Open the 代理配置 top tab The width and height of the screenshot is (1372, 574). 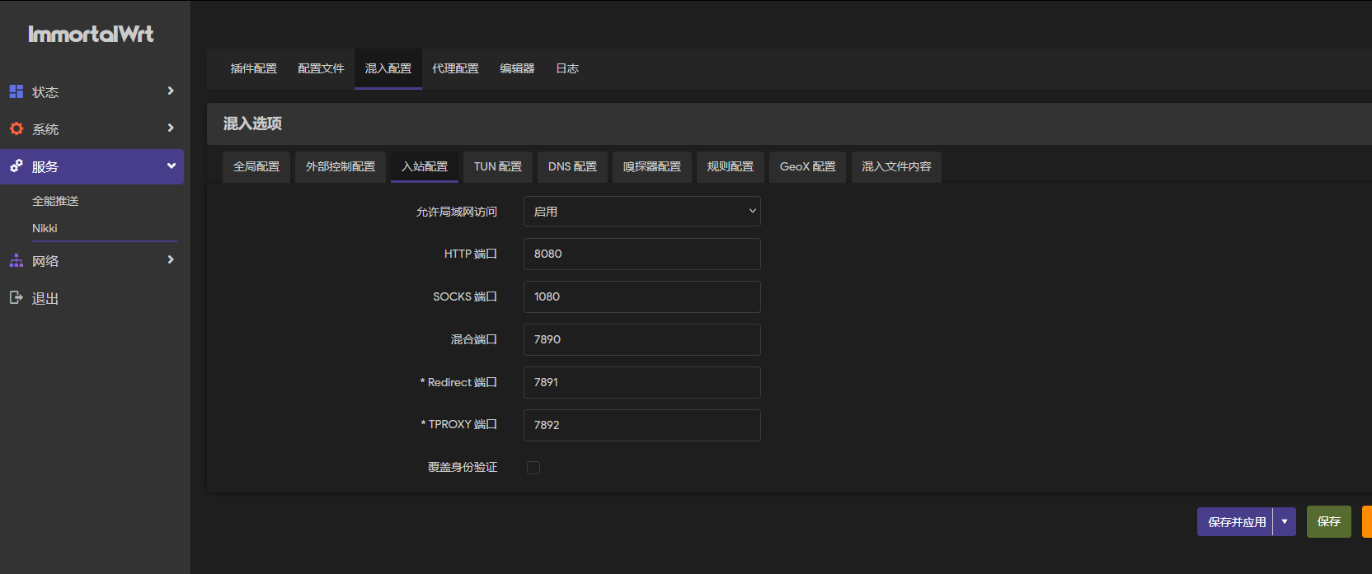point(455,68)
